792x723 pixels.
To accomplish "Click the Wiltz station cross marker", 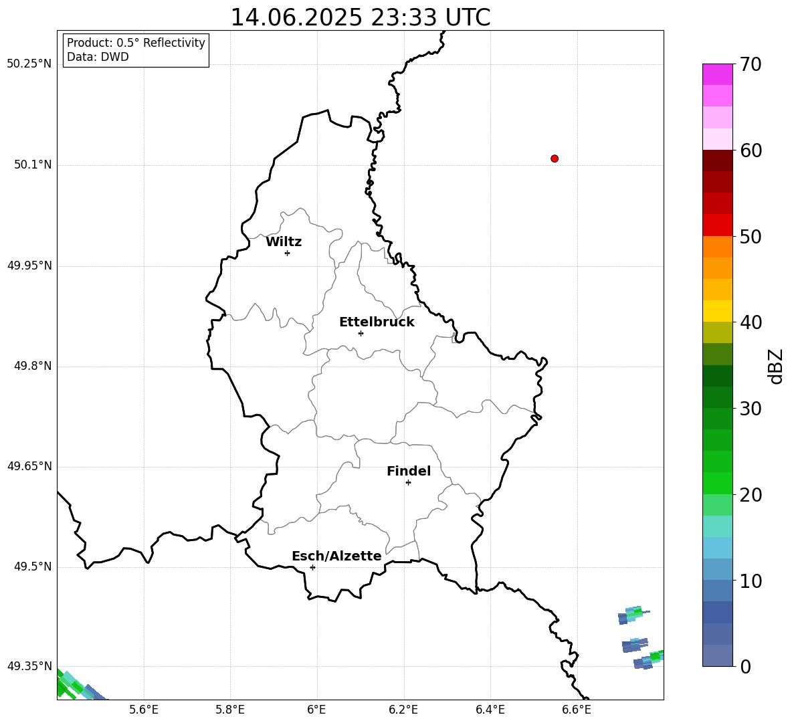I will pyautogui.click(x=288, y=253).
